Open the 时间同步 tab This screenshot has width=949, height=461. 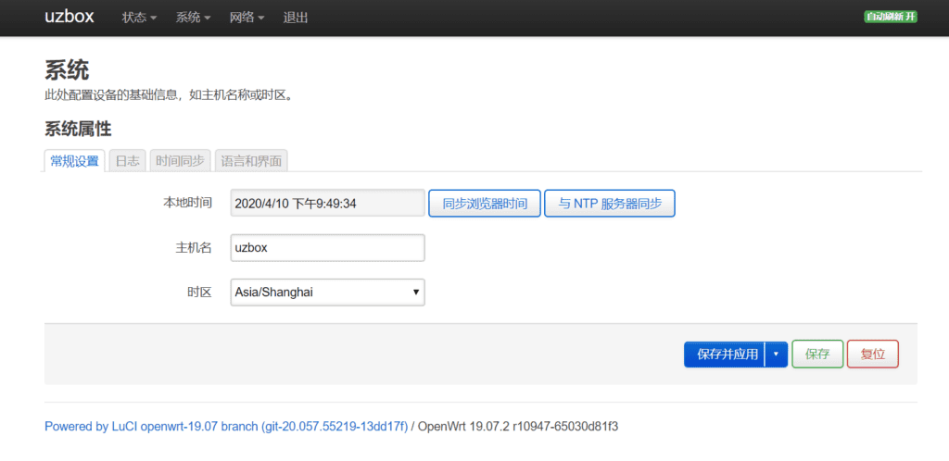pos(180,161)
